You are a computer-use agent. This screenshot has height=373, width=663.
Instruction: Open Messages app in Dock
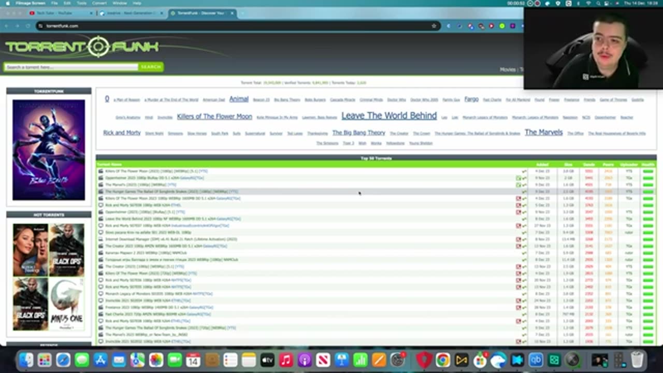click(x=82, y=360)
